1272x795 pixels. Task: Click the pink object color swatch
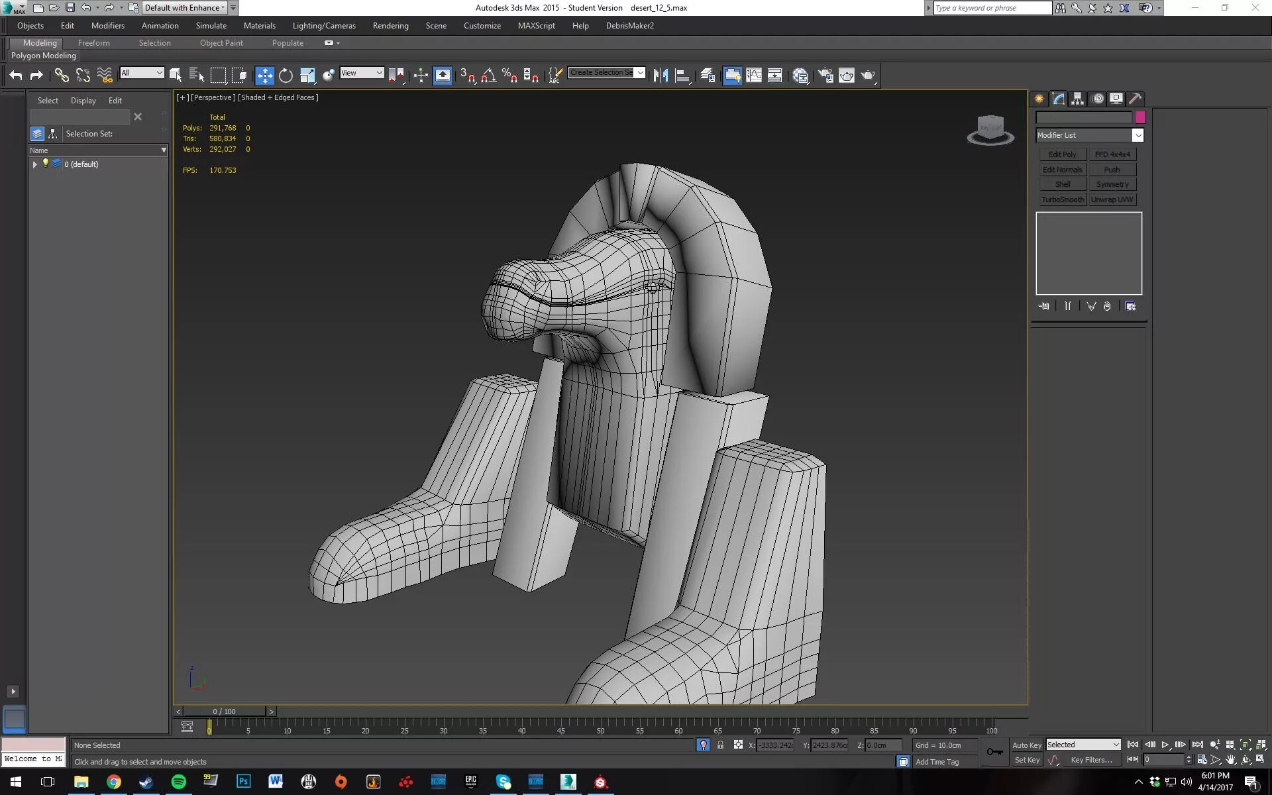click(1140, 117)
